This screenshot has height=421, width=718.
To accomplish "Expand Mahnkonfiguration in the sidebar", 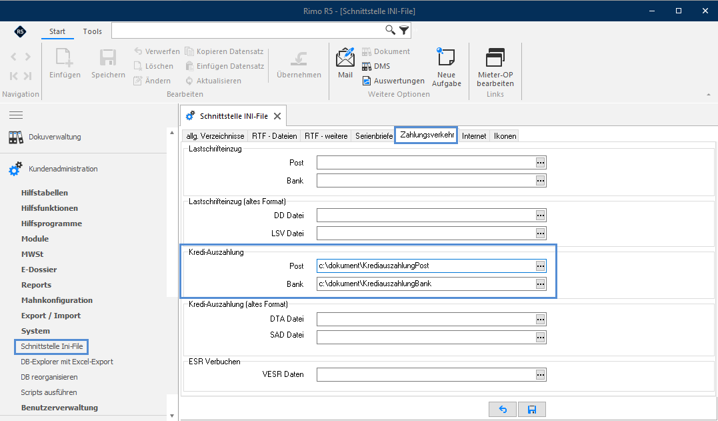I will click(57, 300).
